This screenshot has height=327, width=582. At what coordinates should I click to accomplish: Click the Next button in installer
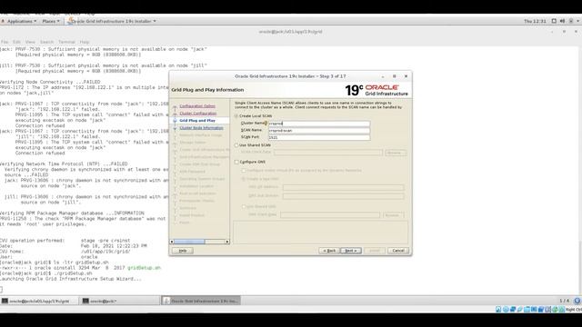(x=351, y=251)
